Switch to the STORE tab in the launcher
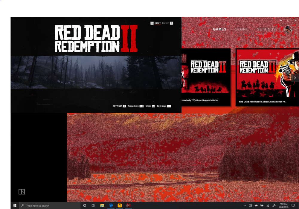The image size is (299, 209). pyautogui.click(x=242, y=29)
